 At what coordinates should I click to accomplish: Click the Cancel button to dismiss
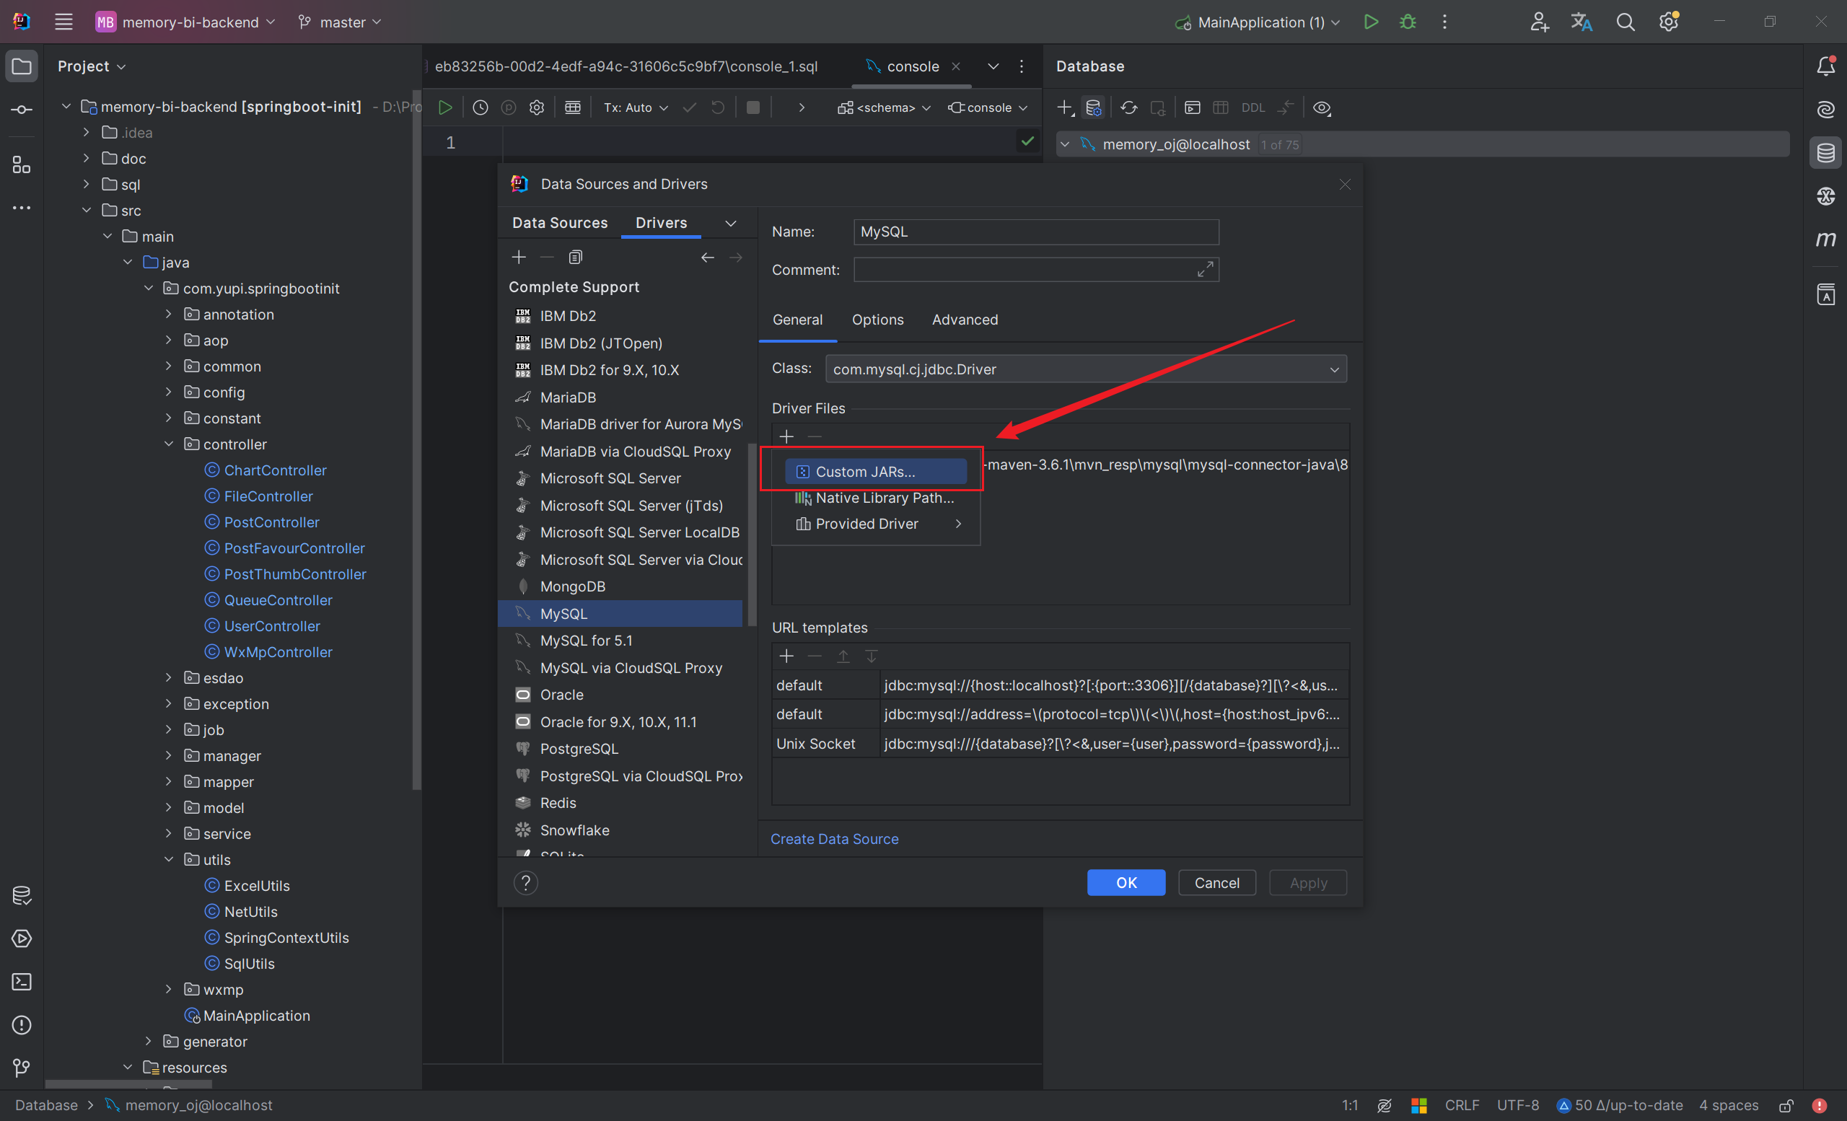pyautogui.click(x=1216, y=882)
